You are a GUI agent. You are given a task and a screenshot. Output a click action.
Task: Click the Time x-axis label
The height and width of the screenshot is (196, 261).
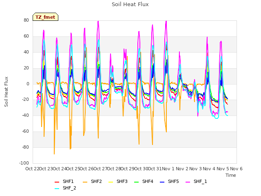click(231, 175)
